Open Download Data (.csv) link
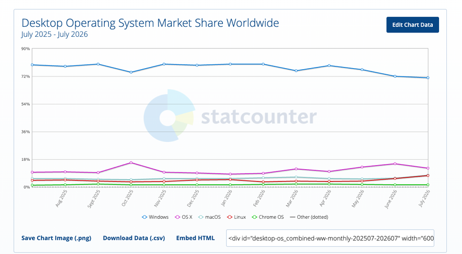The image size is (462, 254). point(134,238)
